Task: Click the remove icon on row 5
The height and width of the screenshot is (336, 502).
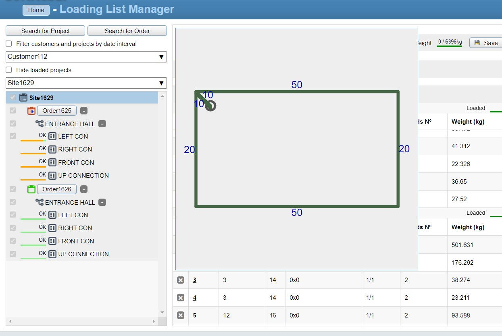Action: point(181,315)
